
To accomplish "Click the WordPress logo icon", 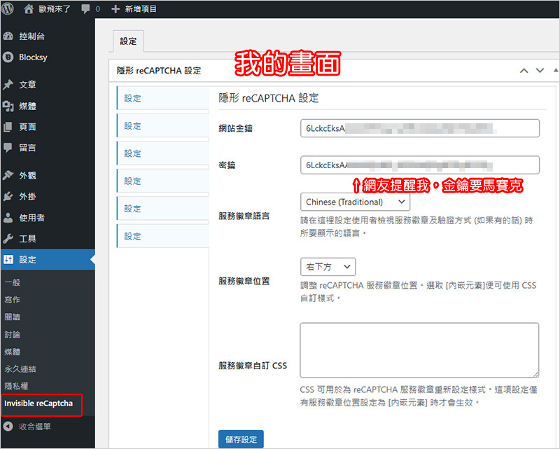I will [8, 9].
